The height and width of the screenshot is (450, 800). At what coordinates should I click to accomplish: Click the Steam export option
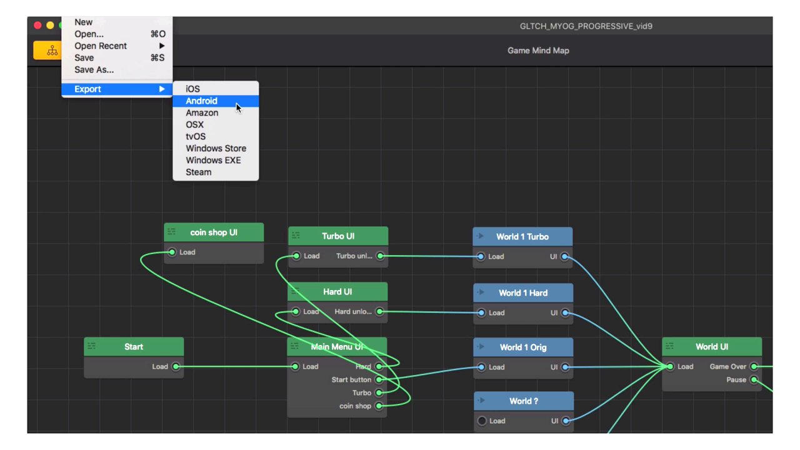tap(199, 172)
